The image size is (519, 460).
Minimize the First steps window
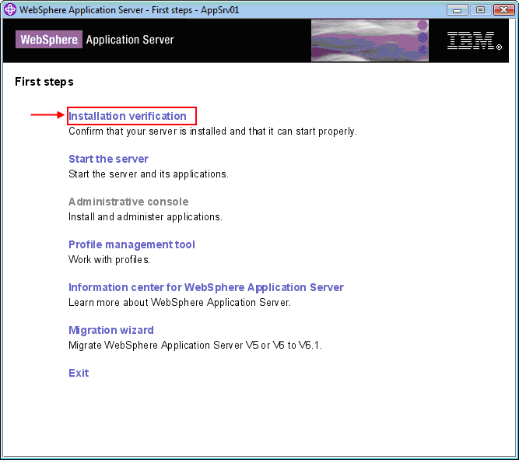tap(457, 10)
